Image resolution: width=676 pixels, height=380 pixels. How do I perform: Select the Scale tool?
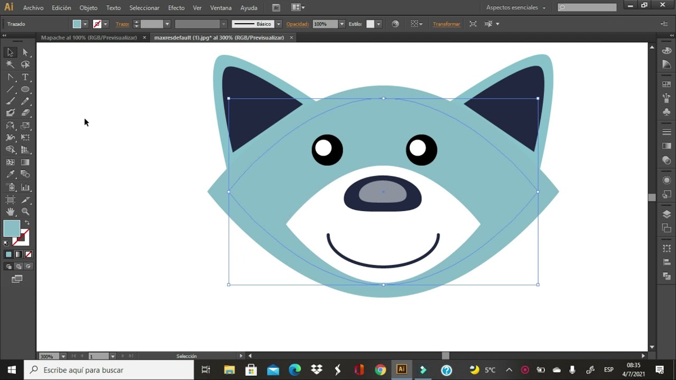pyautogui.click(x=25, y=126)
